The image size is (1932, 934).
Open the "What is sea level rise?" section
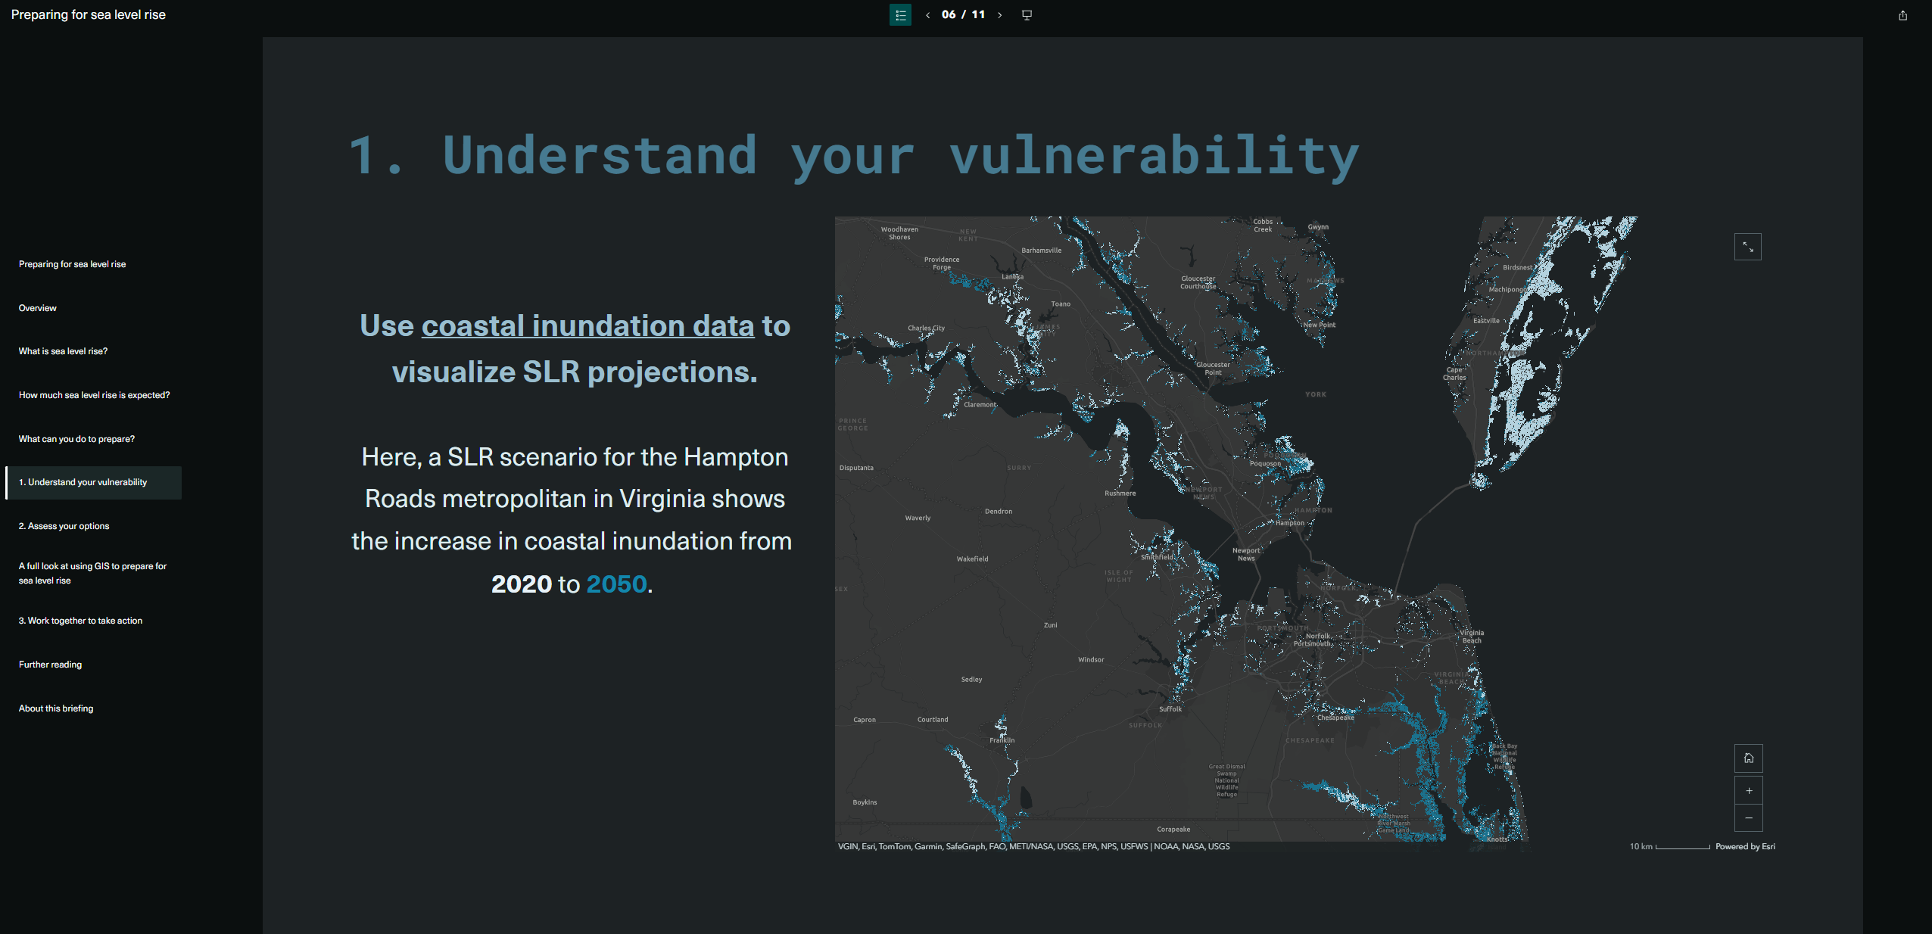(63, 351)
